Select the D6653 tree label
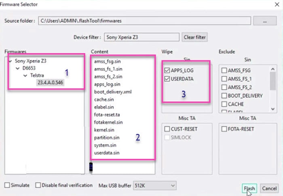Screen dimensions: 283x196 pyautogui.click(x=29, y=68)
